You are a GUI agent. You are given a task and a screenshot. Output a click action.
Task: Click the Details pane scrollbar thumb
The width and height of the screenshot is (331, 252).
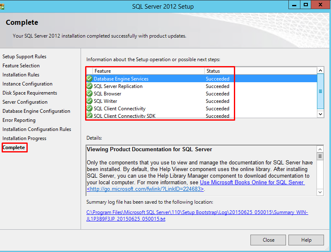(320, 157)
